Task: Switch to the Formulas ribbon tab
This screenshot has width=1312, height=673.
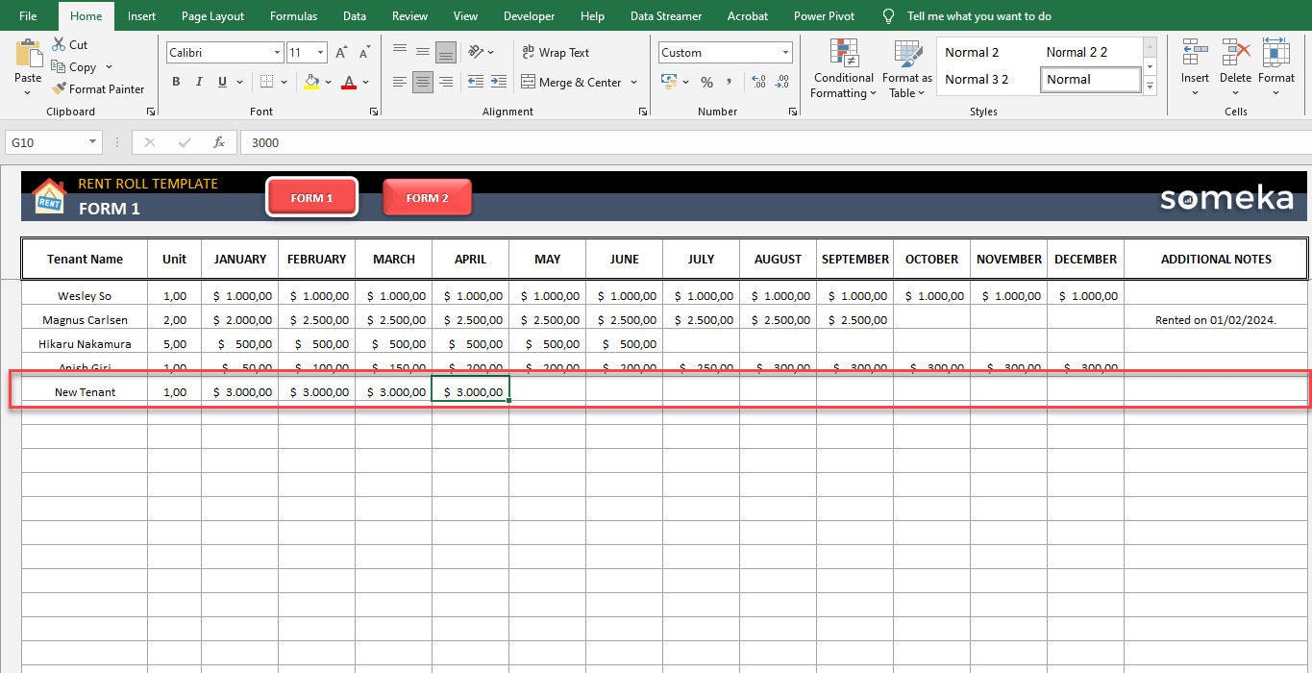Action: [x=293, y=15]
